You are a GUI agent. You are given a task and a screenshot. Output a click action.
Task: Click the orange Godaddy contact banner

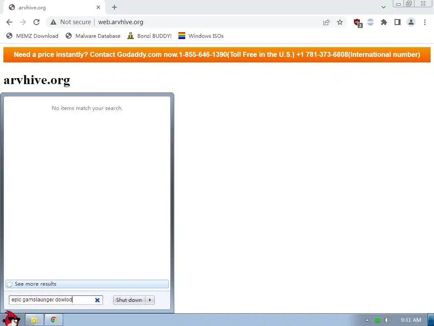(217, 55)
